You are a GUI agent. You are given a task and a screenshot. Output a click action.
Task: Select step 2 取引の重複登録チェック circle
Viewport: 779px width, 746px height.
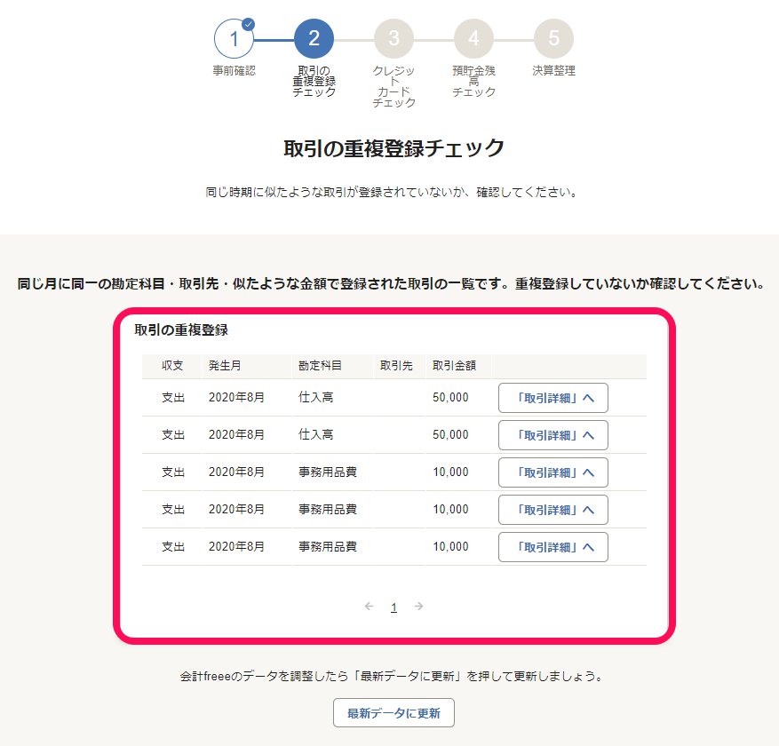[314, 39]
